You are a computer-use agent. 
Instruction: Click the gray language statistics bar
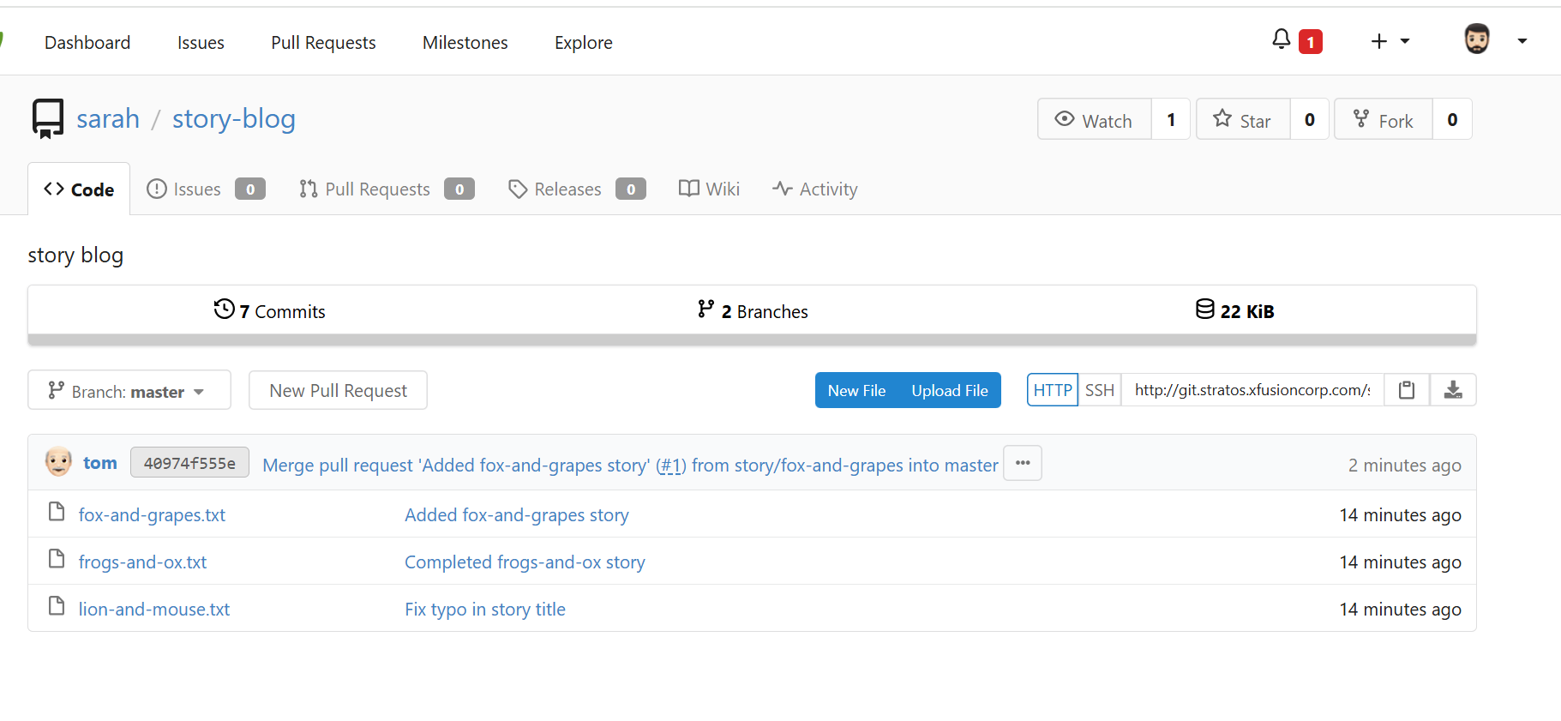(752, 339)
